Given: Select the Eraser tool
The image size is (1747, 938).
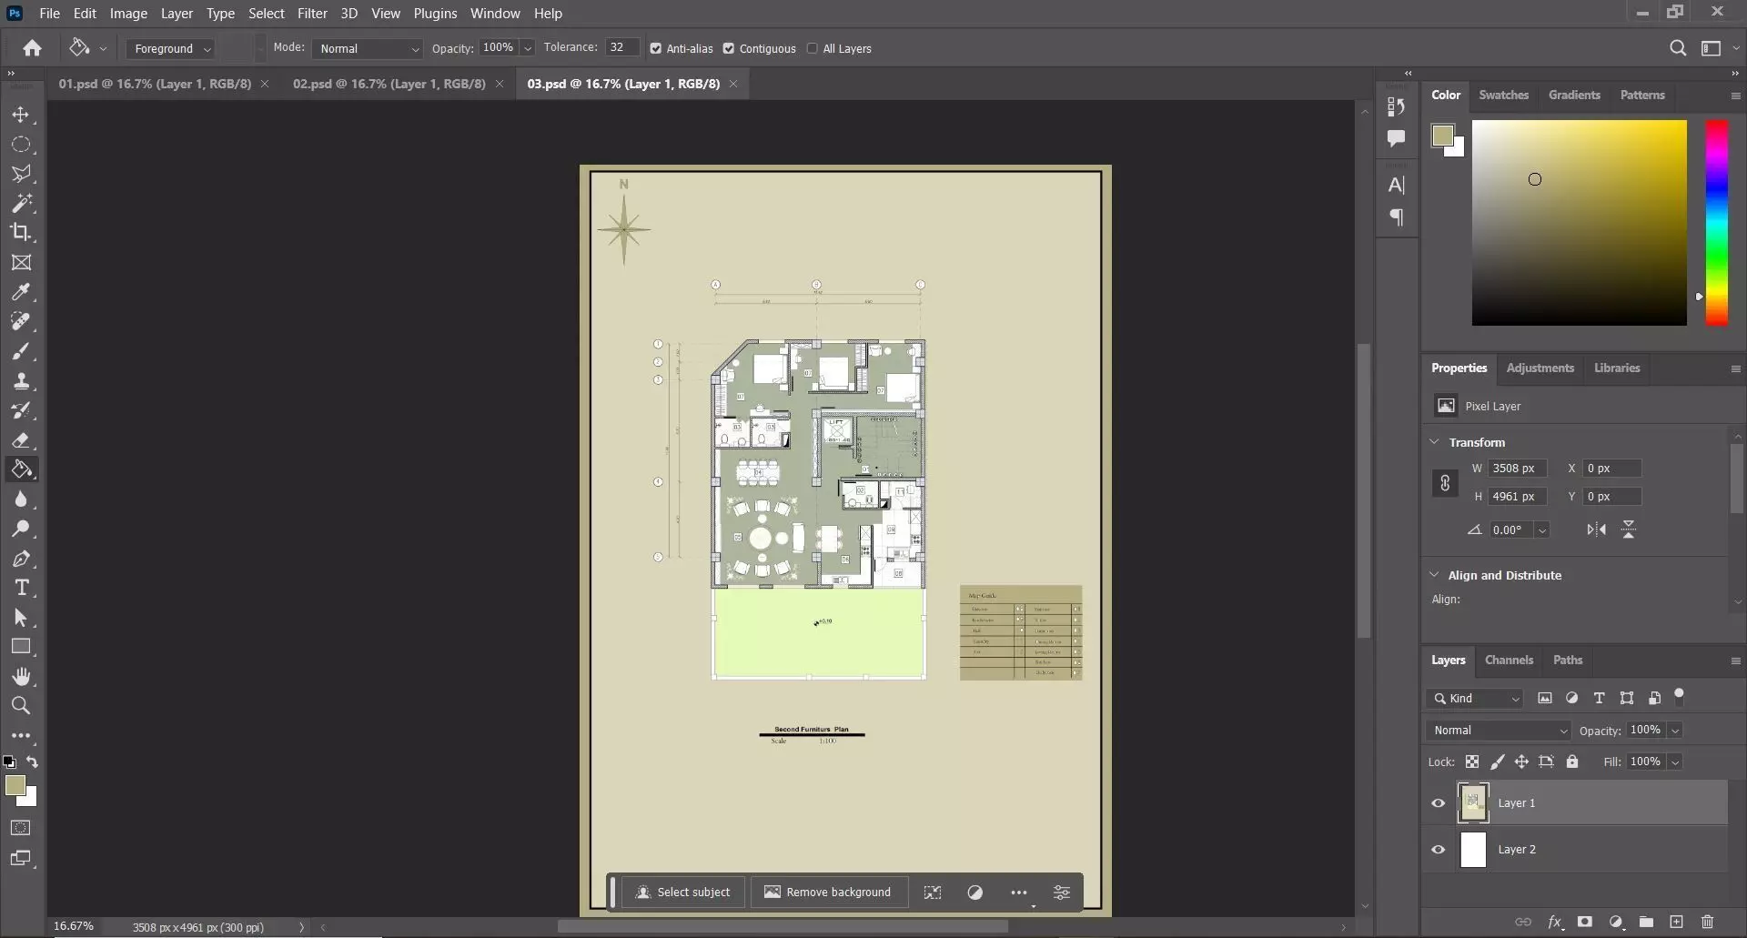Looking at the screenshot, I should [x=21, y=440].
